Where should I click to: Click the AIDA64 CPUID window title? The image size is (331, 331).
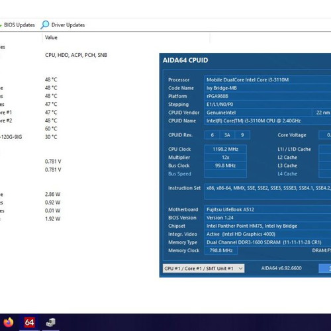(185, 60)
